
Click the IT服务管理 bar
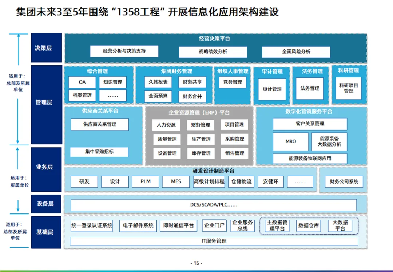(214, 241)
